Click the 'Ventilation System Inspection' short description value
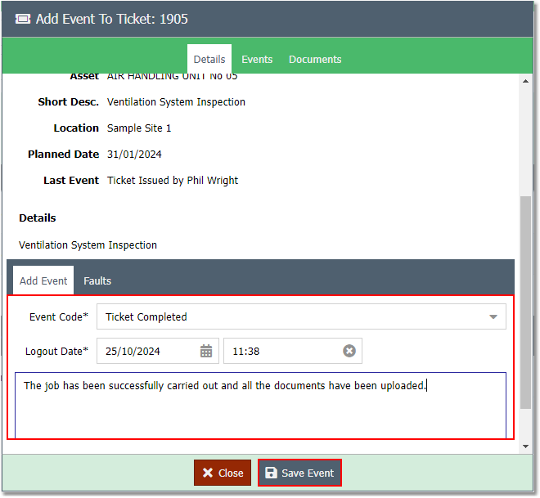Image resolution: width=540 pixels, height=498 pixels. click(x=176, y=102)
